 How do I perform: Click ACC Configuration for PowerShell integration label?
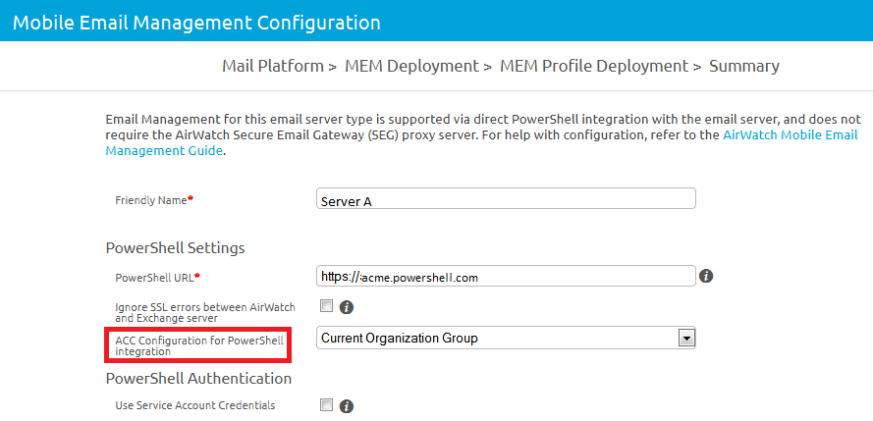pyautogui.click(x=199, y=345)
